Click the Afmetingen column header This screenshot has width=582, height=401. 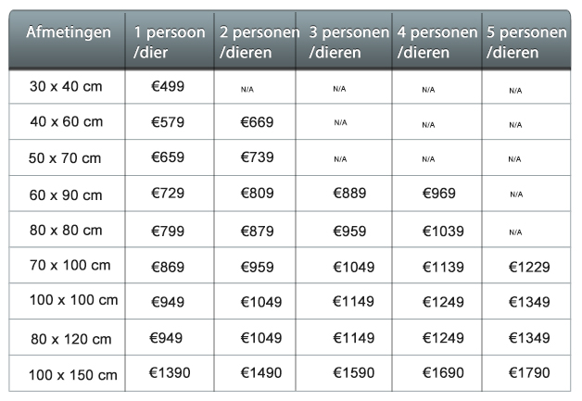(x=69, y=32)
